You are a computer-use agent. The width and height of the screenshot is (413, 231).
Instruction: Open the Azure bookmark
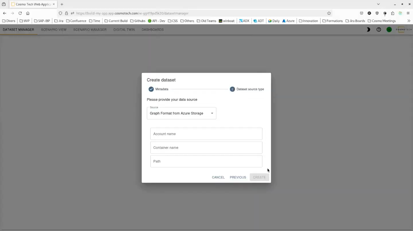pyautogui.click(x=288, y=21)
